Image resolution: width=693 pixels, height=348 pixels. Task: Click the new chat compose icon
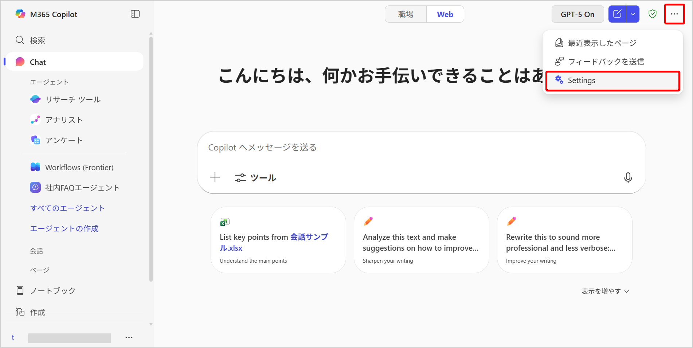(617, 14)
